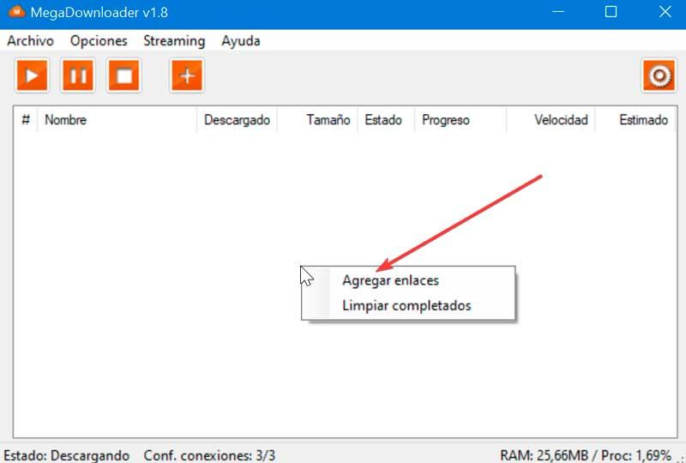This screenshot has height=463, width=686.
Task: Sort by the Descargado column header
Action: pyautogui.click(x=237, y=119)
